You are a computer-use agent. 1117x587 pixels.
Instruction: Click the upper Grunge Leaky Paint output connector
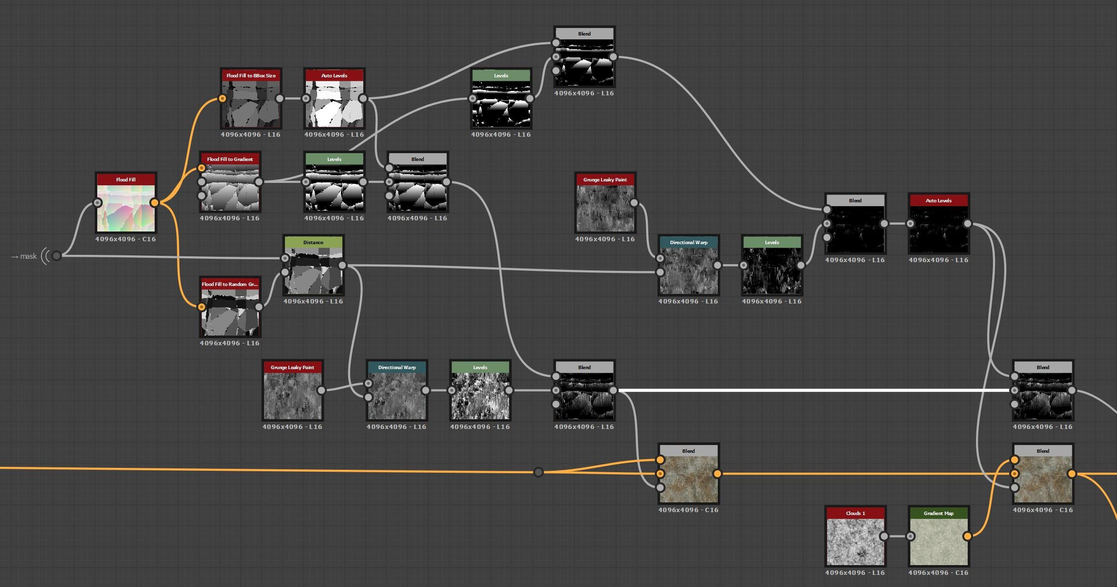pyautogui.click(x=634, y=203)
